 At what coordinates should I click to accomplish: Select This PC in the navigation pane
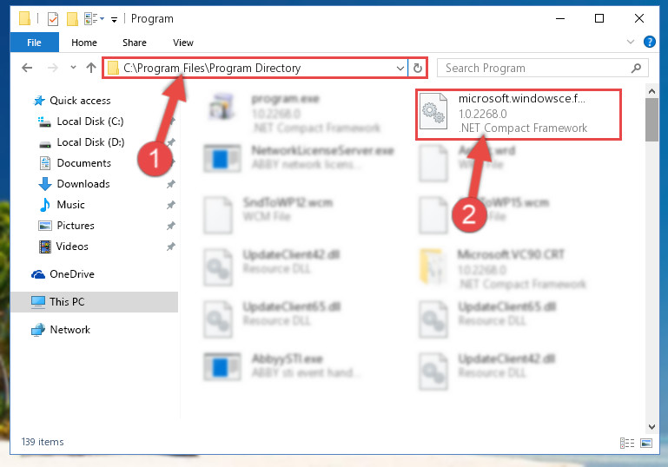[94, 302]
